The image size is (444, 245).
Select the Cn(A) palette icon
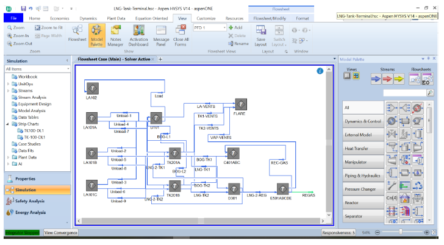click(x=392, y=197)
